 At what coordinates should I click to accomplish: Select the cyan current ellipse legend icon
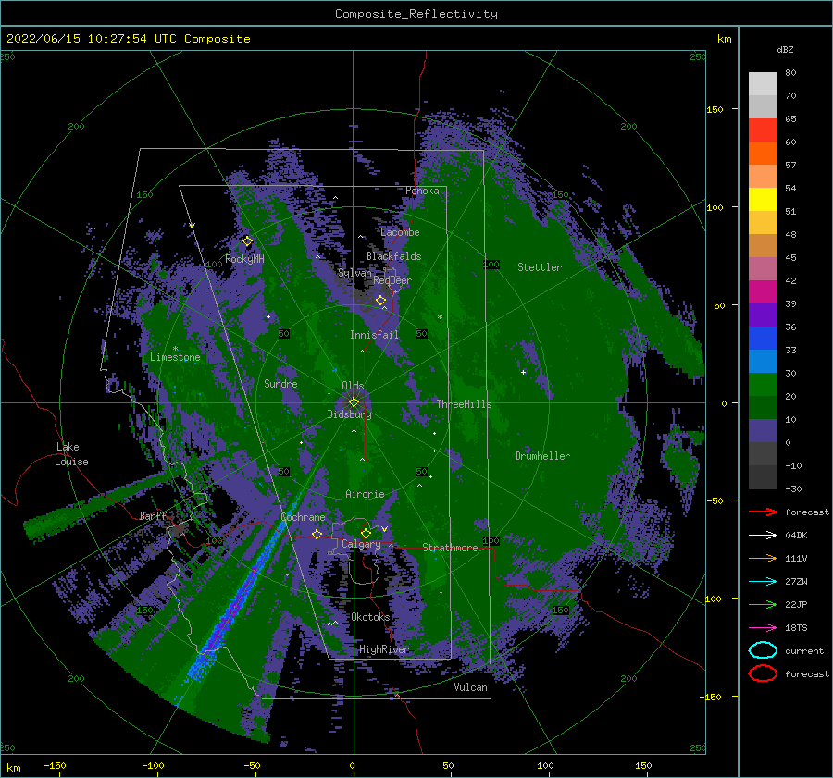point(763,650)
